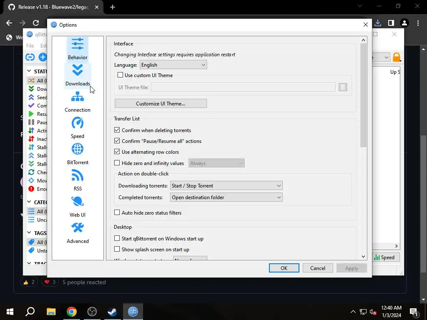Click the thumbs up reaction on GitHub
Viewport: 427px width, 320px height.
pos(29,282)
